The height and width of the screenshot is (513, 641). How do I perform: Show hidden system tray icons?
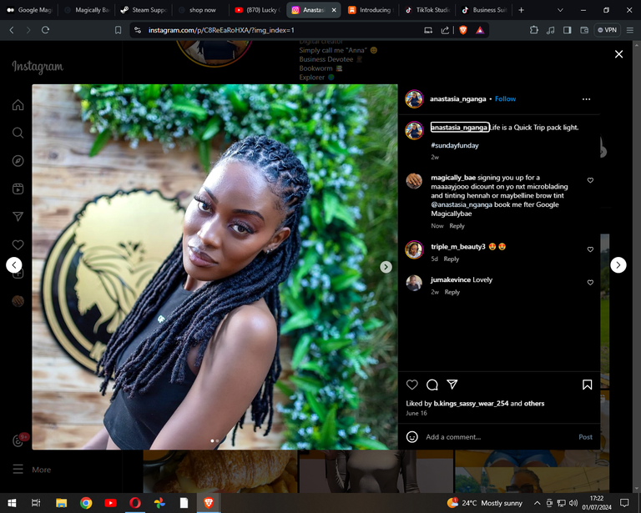pos(538,503)
